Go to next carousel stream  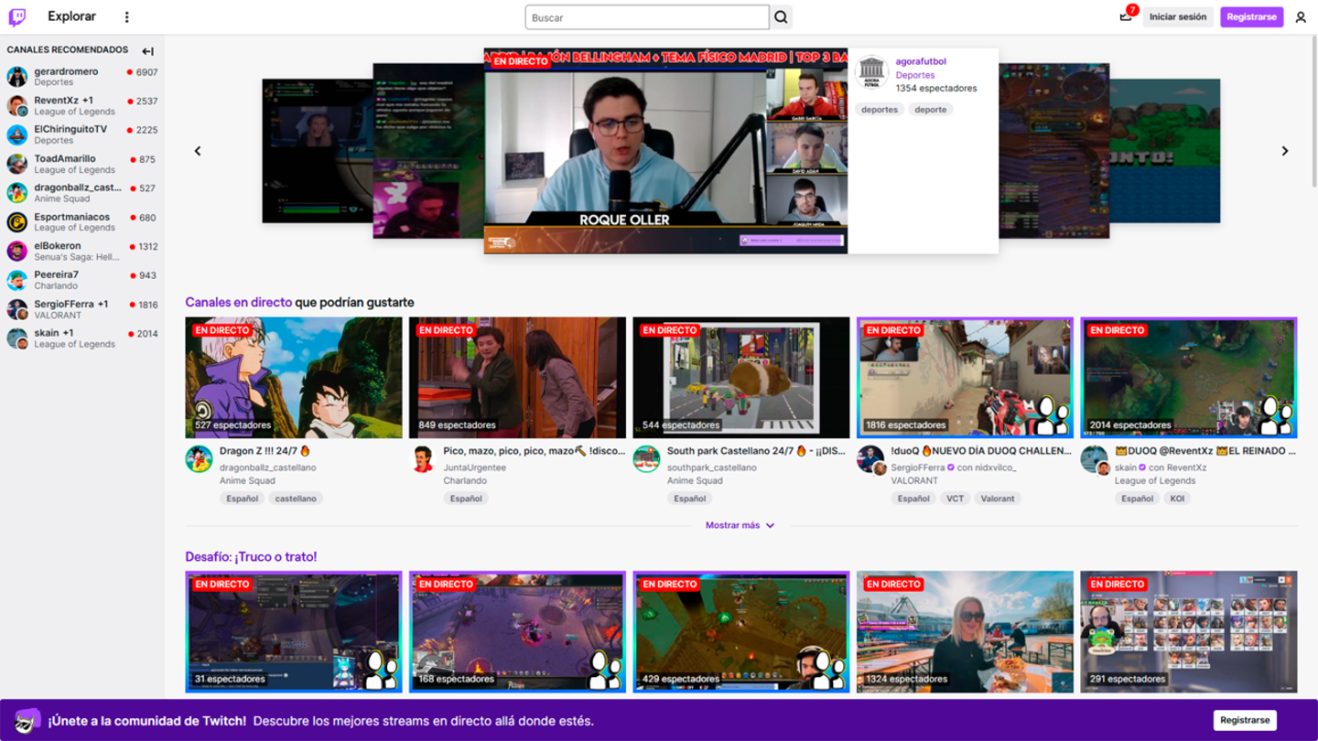pos(1285,151)
